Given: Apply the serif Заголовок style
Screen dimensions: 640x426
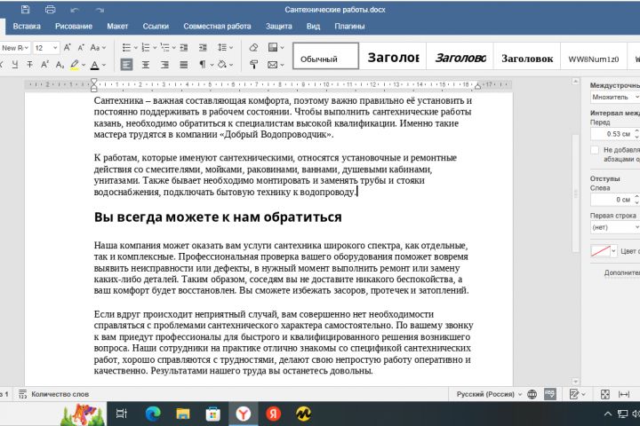Looking at the screenshot, I should (527, 56).
